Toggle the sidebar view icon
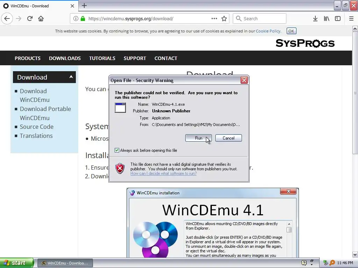Viewport: 358px width, 268px height. pyautogui.click(x=338, y=18)
